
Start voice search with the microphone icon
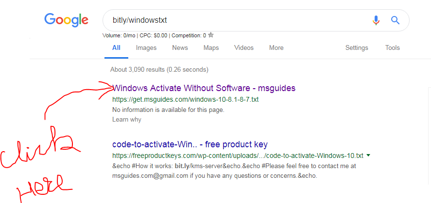tap(376, 20)
